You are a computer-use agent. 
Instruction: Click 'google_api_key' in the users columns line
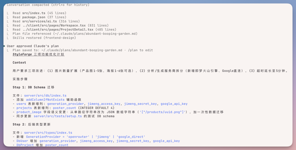click(x=174, y=104)
